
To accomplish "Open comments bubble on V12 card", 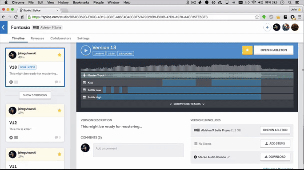I will pos(58,137).
